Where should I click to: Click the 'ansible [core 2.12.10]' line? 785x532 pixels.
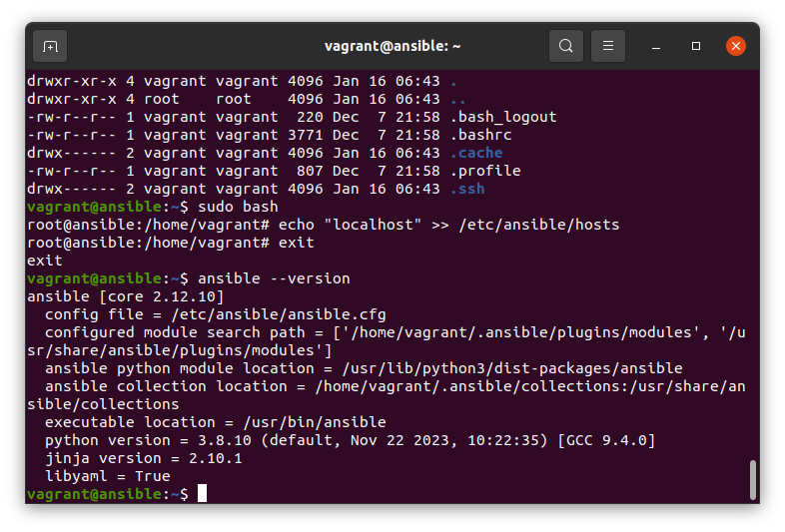pos(125,296)
